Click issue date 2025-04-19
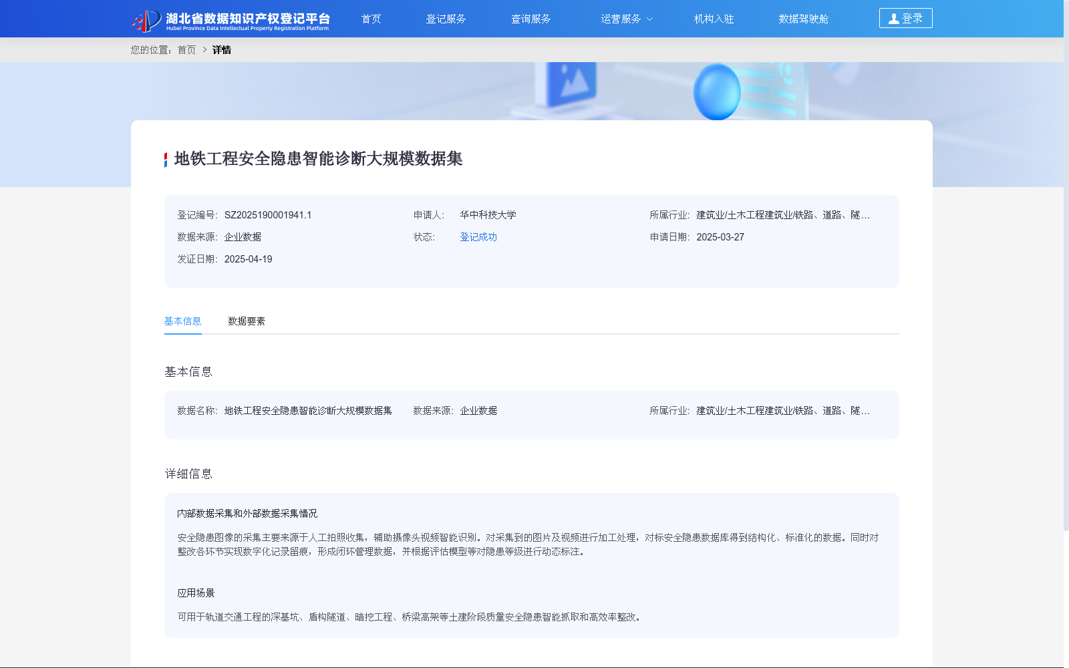 point(248,259)
